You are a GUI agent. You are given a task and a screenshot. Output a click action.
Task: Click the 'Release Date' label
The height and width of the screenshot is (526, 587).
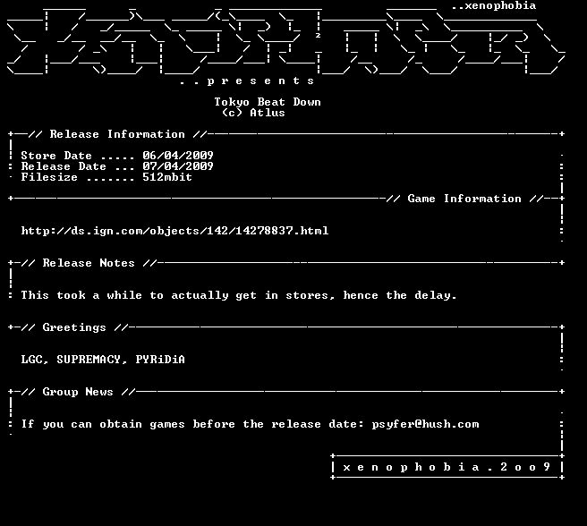point(64,166)
